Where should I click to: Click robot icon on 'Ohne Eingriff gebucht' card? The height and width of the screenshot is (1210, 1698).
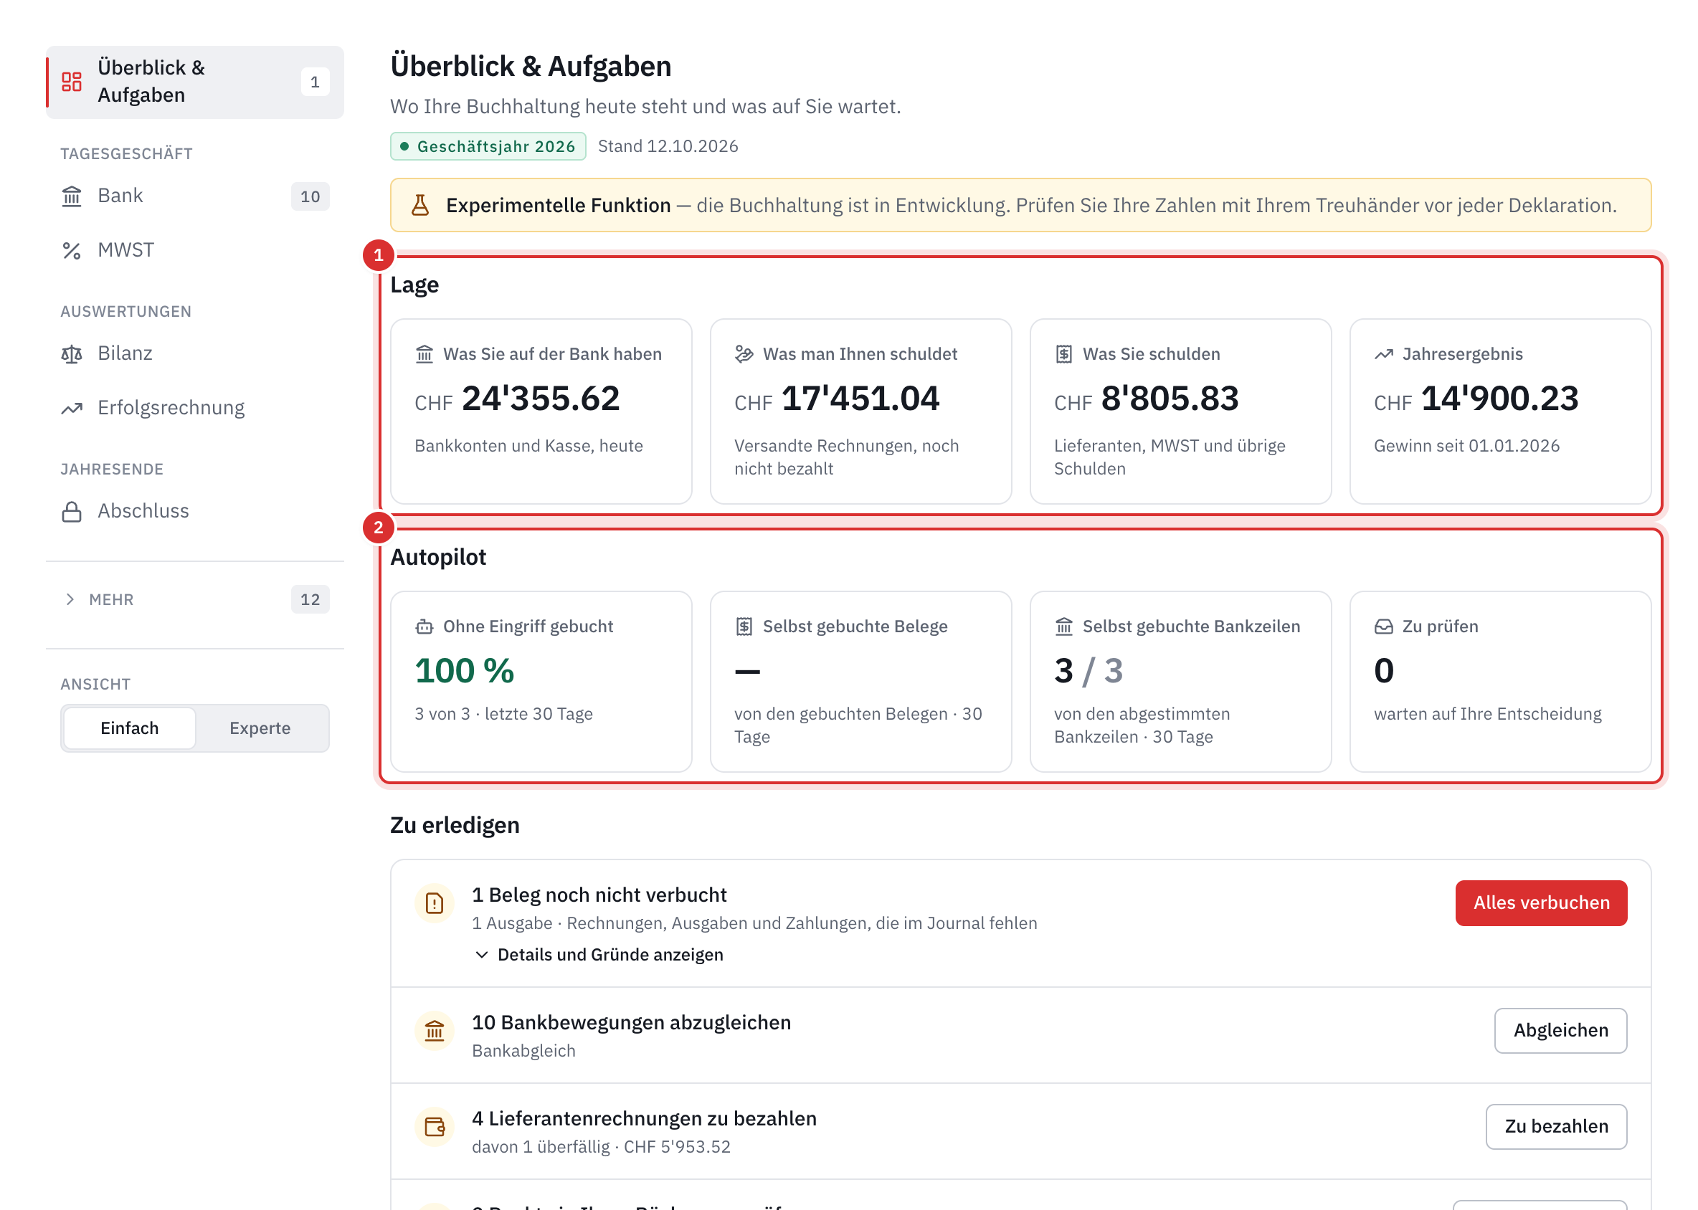pos(424,627)
